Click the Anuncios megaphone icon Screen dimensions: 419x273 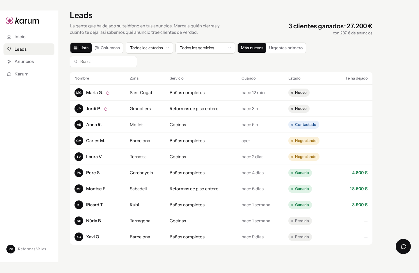(9, 61)
